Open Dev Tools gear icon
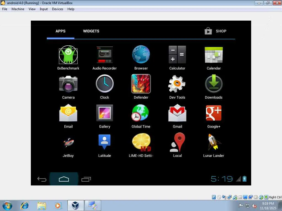Screen dimensions: 282x211 (177, 84)
